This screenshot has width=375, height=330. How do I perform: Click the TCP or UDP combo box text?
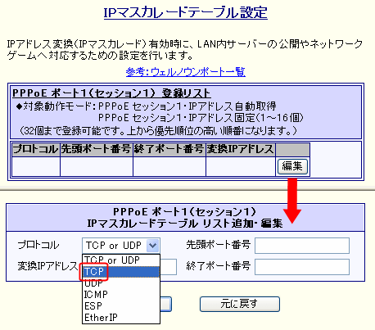114,246
